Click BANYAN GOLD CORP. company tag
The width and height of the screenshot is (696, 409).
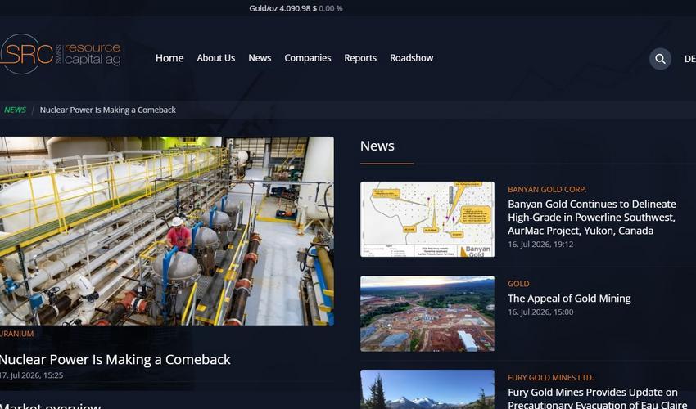[x=547, y=190]
